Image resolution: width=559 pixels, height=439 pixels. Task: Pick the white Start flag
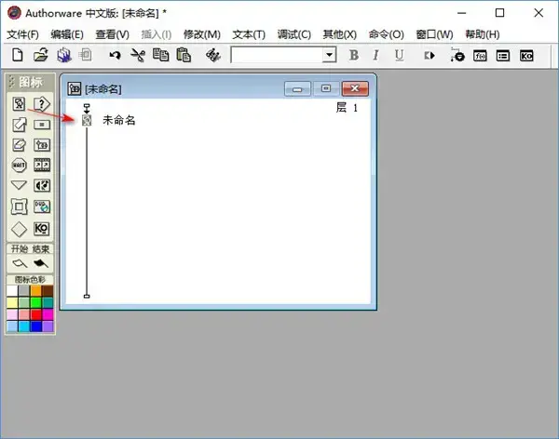click(x=20, y=263)
